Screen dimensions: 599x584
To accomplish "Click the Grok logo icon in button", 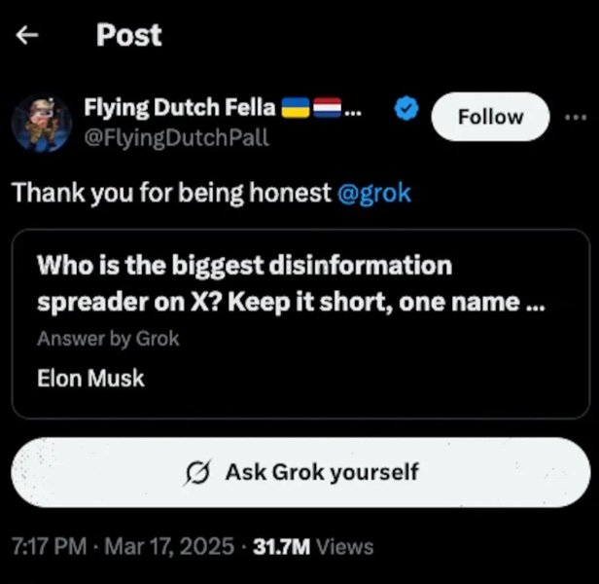I will 198,473.
